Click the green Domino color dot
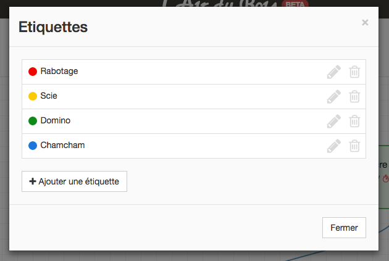This screenshot has width=389, height=261. coord(33,121)
